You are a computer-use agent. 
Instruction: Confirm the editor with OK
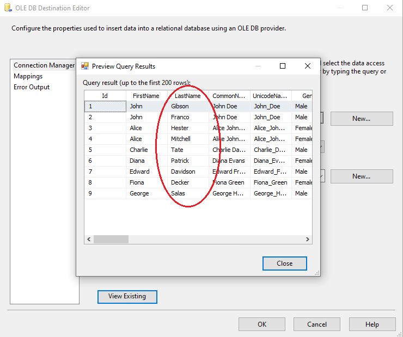pos(262,324)
